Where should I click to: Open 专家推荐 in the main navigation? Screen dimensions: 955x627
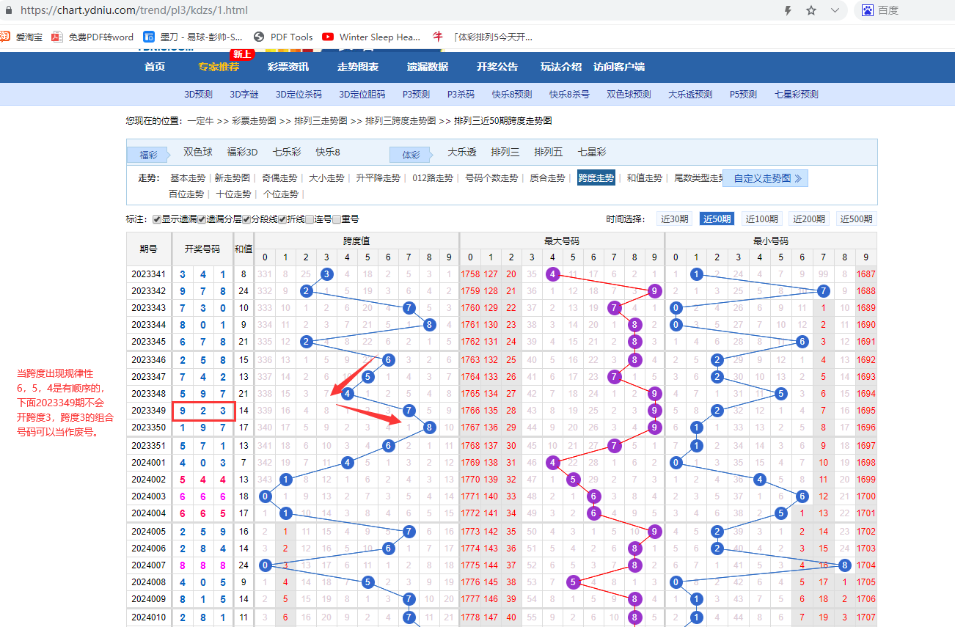coord(218,67)
